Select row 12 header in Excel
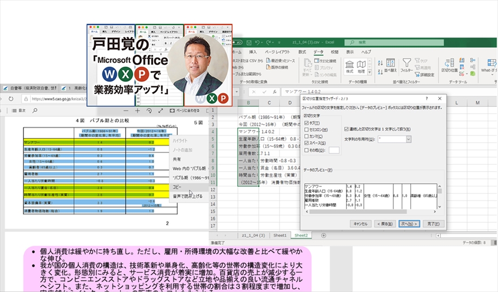498x292 pixels. tap(213, 190)
